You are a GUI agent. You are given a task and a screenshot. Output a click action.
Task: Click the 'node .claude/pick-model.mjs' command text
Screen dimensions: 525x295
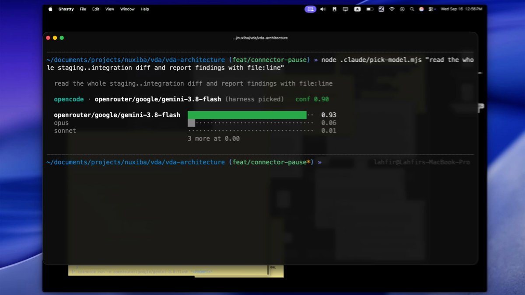tap(371, 60)
